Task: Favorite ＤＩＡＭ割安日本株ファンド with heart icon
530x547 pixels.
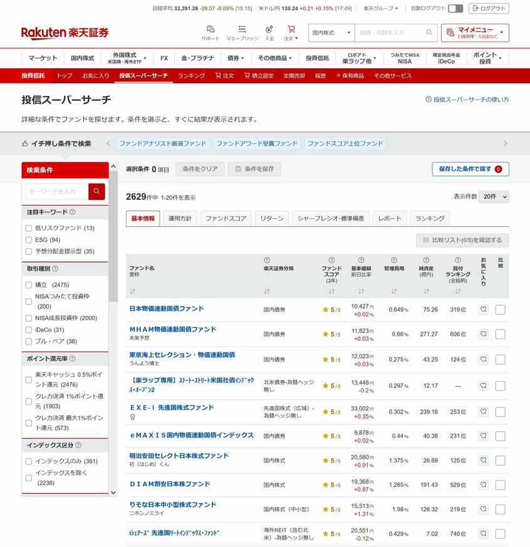Action: [x=483, y=485]
